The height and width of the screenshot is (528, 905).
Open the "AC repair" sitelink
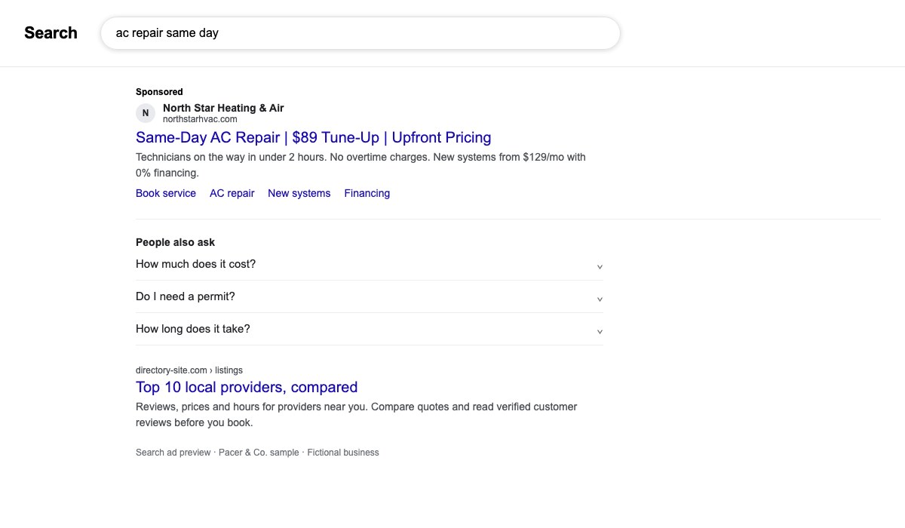coord(232,193)
